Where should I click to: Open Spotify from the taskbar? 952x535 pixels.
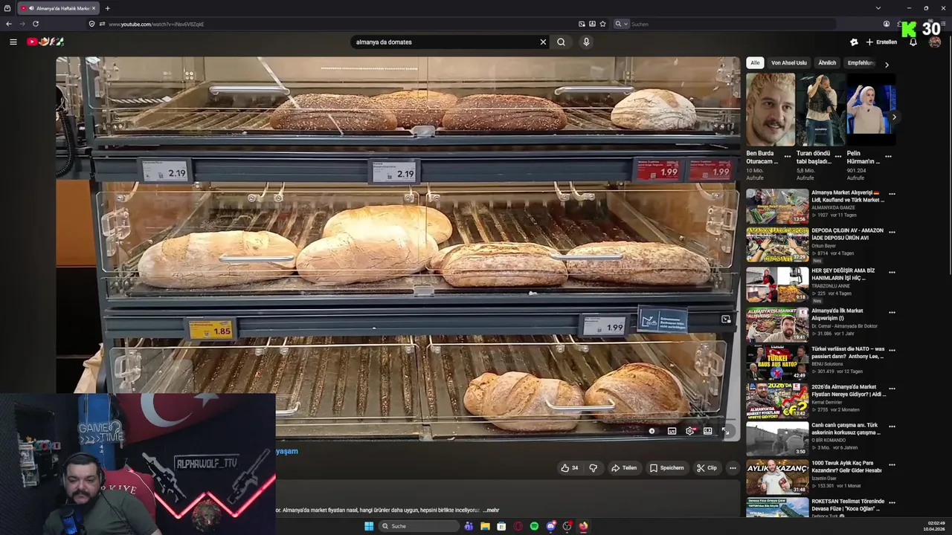point(534,526)
